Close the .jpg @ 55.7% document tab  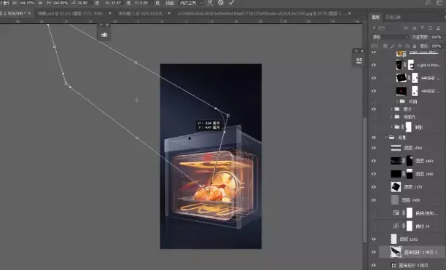pyautogui.click(x=350, y=13)
